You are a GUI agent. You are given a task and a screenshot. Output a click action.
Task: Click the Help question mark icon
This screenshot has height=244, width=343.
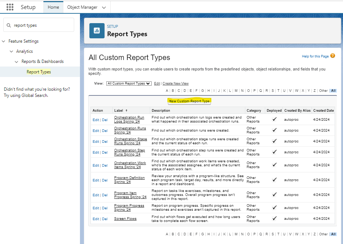tap(333, 56)
